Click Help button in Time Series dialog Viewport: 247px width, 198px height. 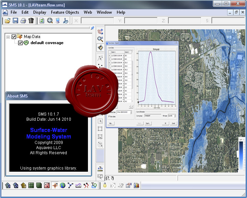point(111,123)
